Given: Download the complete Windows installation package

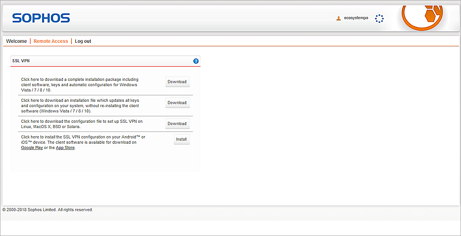Looking at the screenshot, I should pyautogui.click(x=177, y=82).
